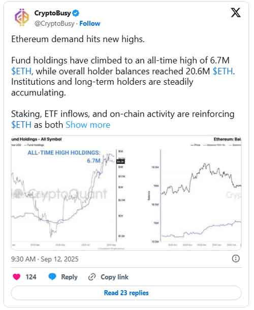Open the $ETH cashtag before 'as both'
Image resolution: width=254 pixels, height=310 pixels.
tap(21, 125)
